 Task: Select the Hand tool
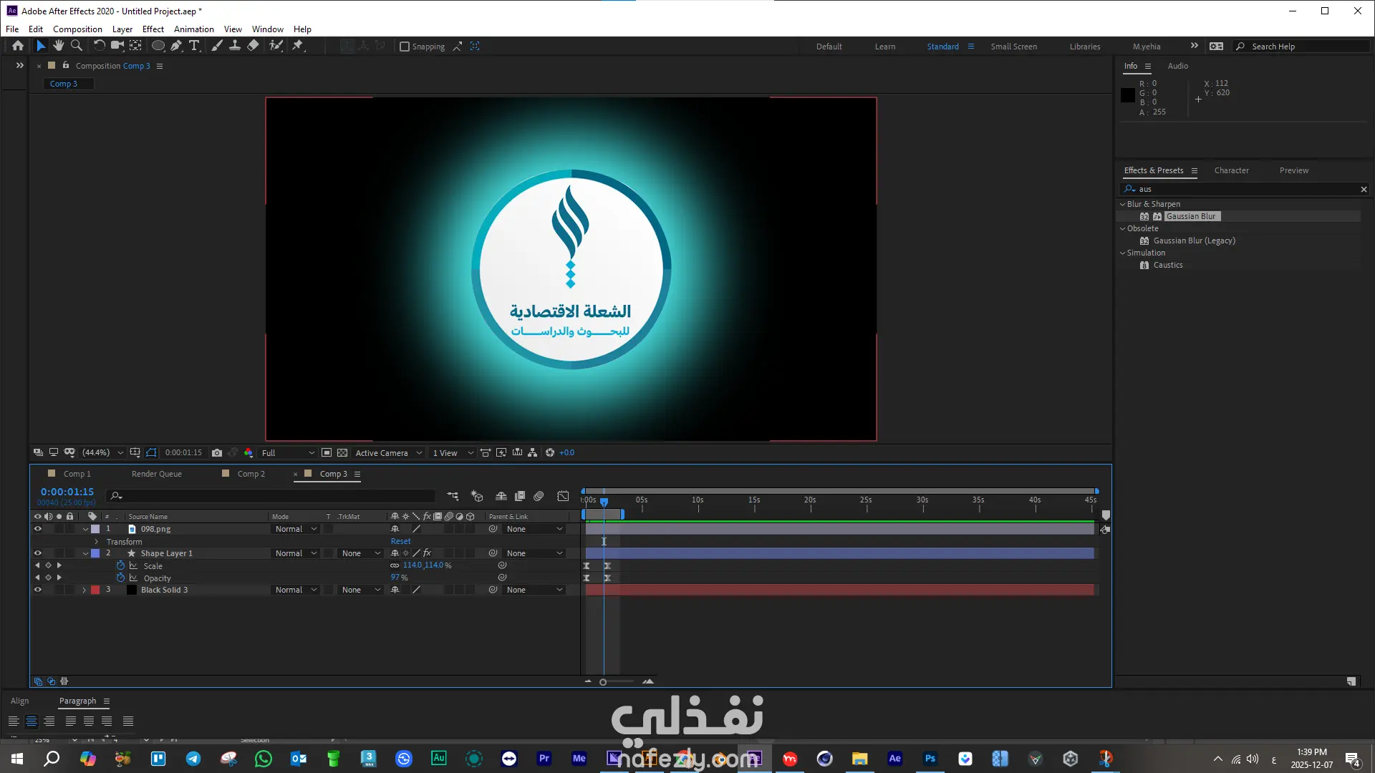click(x=58, y=46)
